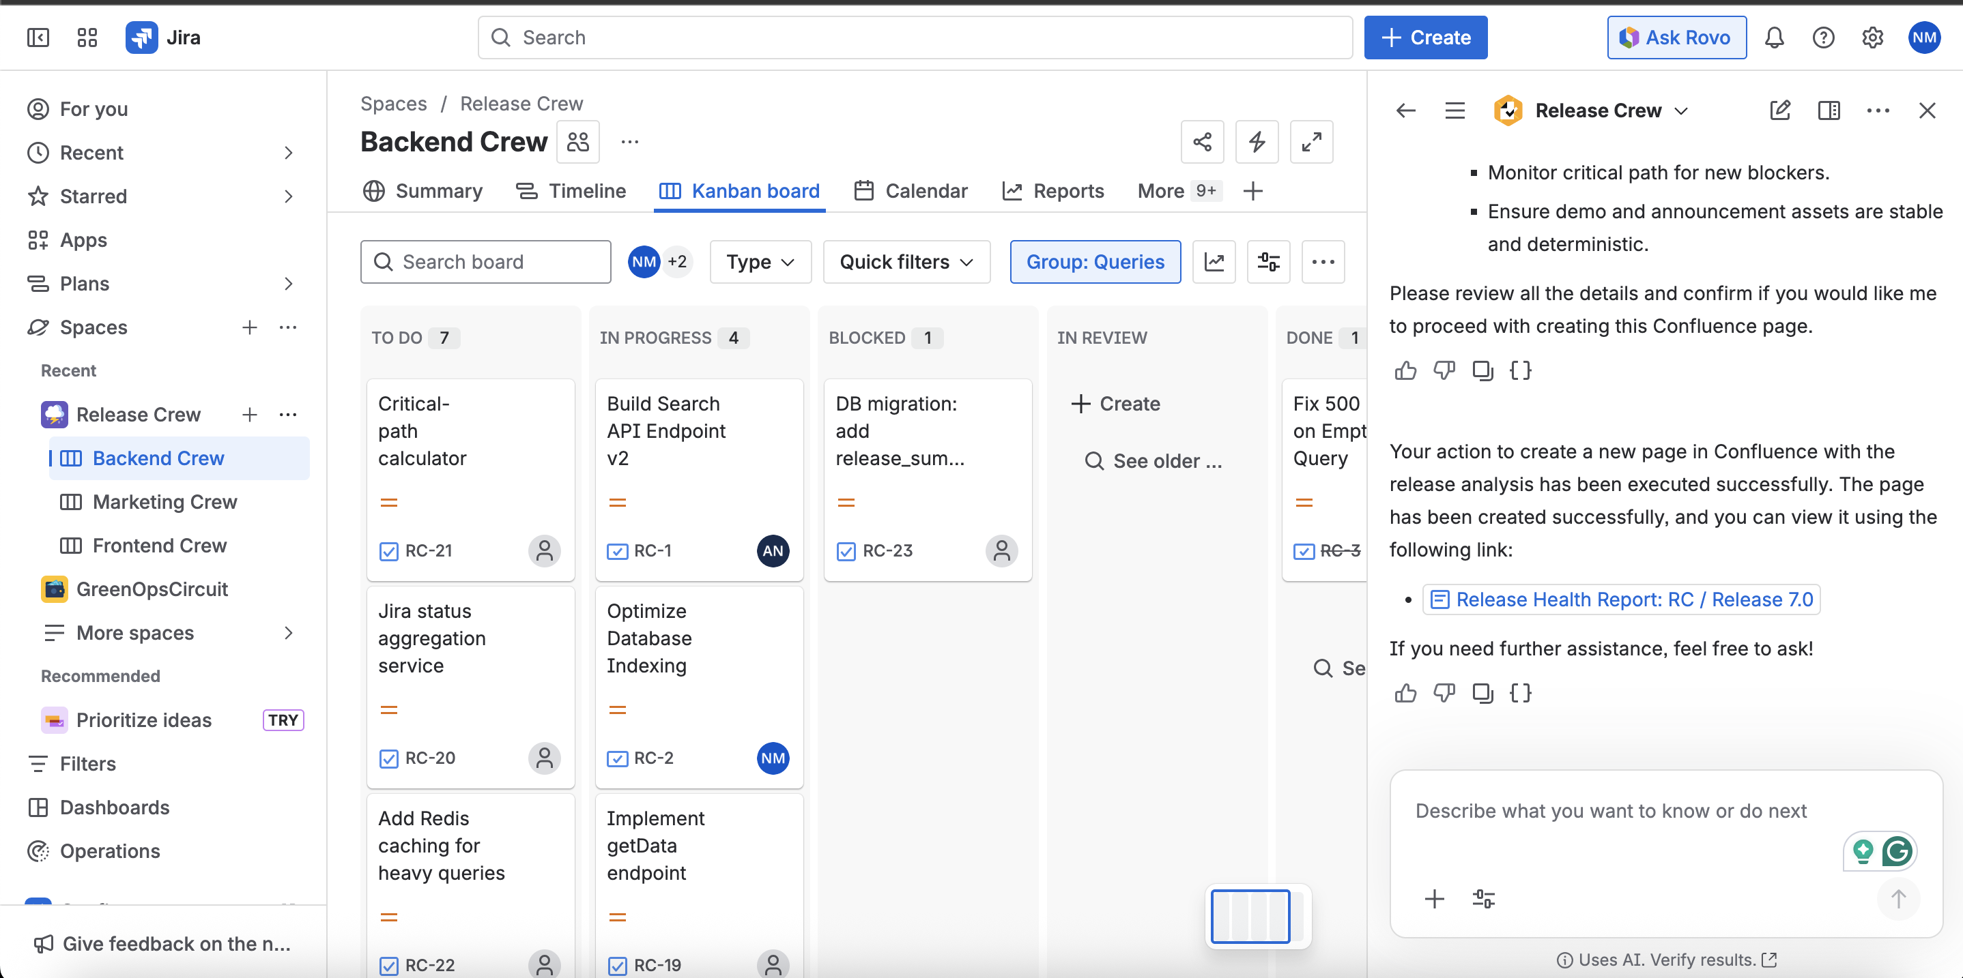Enter full screen with expand arrows icon
This screenshot has height=978, width=1963.
1310,142
